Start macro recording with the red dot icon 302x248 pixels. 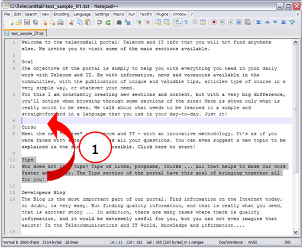[x=214, y=22]
